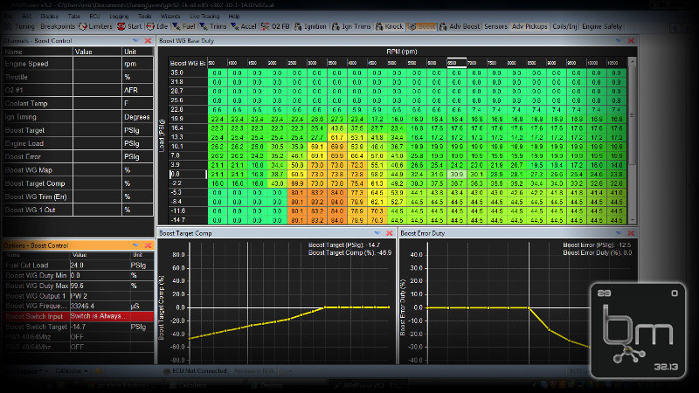Viewport: 699px width, 393px height.
Task: Toggle PW1 40/64Mhz OFF value
Action: click(99, 337)
